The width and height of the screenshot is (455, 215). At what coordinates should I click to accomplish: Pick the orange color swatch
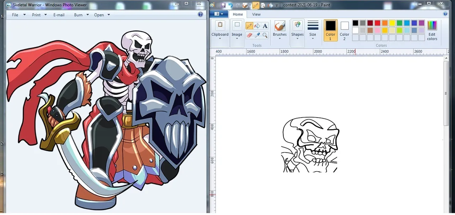[x=385, y=23]
